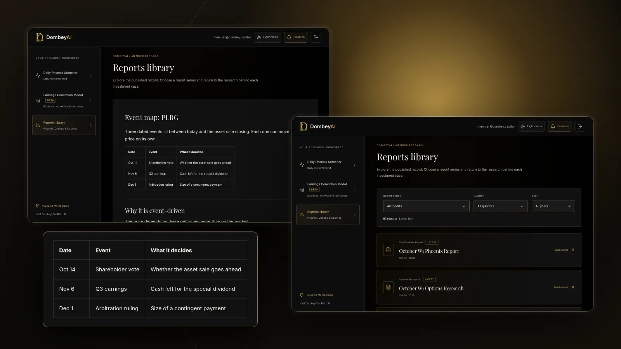Viewport: 621px width, 349px height.
Task: Expand Earnings Conviction Model chevron, front window
Action: tap(355, 190)
